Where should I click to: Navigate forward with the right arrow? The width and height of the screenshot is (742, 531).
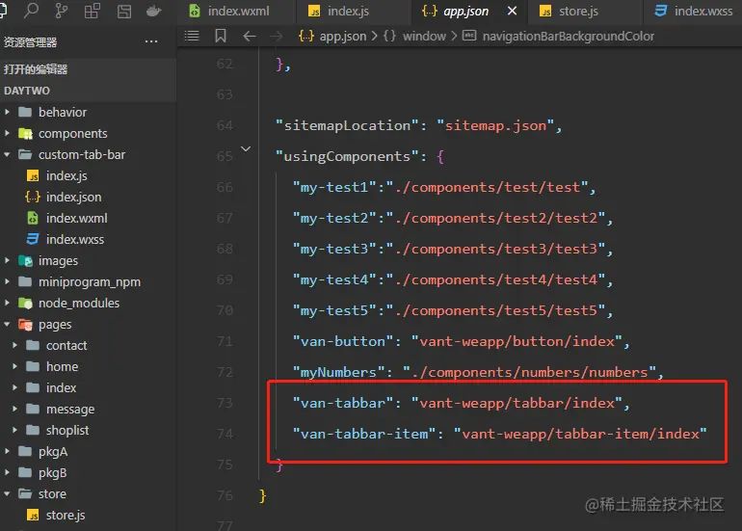click(277, 36)
